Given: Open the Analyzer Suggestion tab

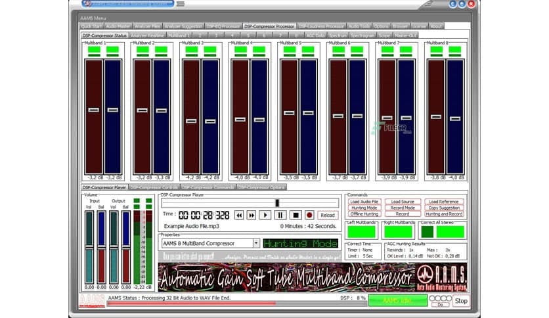Looking at the screenshot, I should coord(183,26).
